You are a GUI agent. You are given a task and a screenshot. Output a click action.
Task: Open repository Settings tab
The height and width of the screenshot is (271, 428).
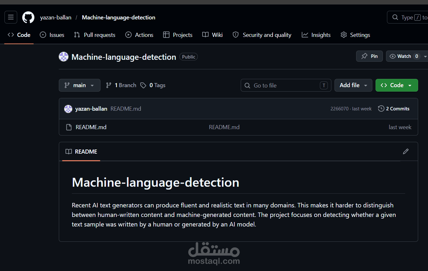click(356, 35)
